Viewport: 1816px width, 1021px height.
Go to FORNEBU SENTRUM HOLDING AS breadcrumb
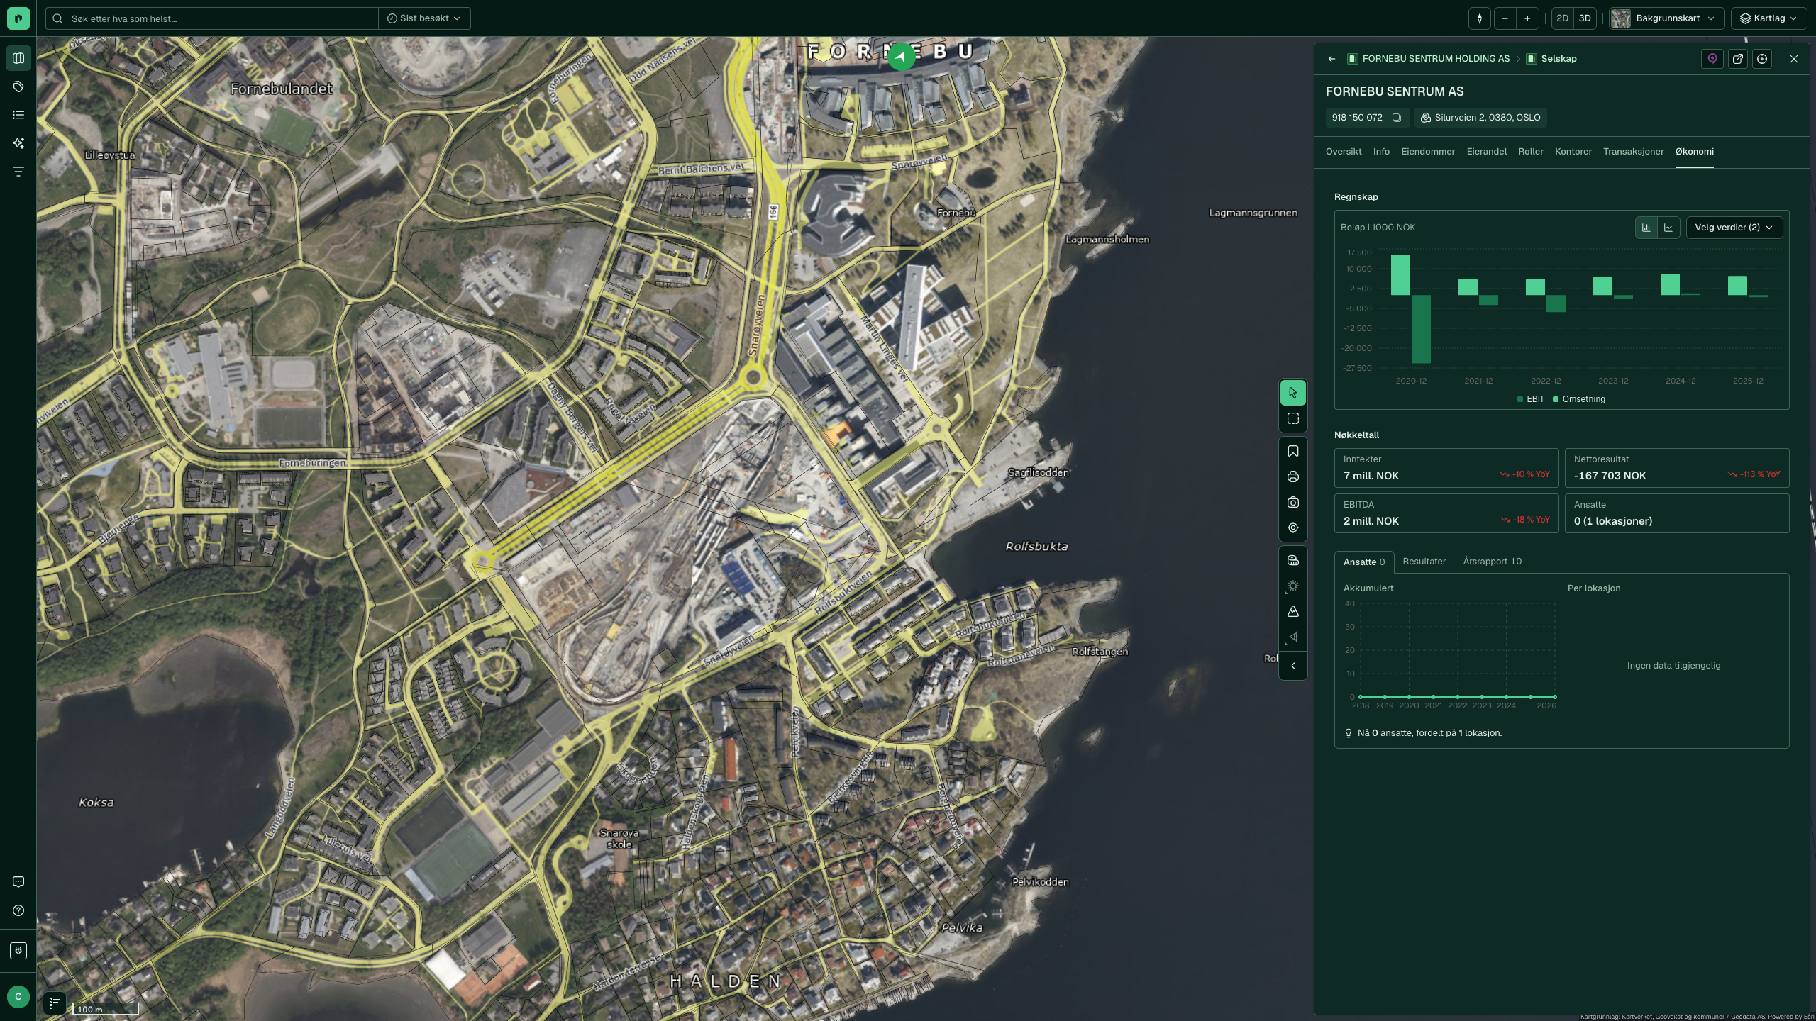coord(1436,59)
